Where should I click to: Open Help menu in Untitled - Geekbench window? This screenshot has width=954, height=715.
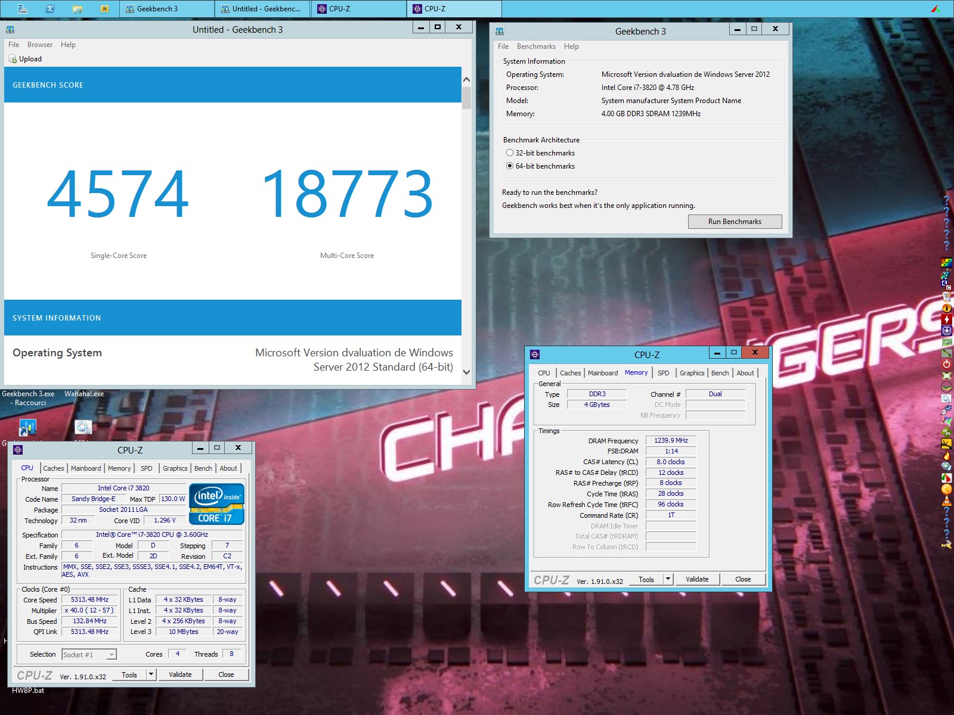click(x=68, y=45)
